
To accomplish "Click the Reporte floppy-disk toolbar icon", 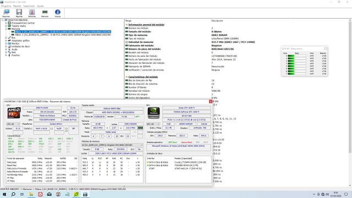I will (19, 13).
